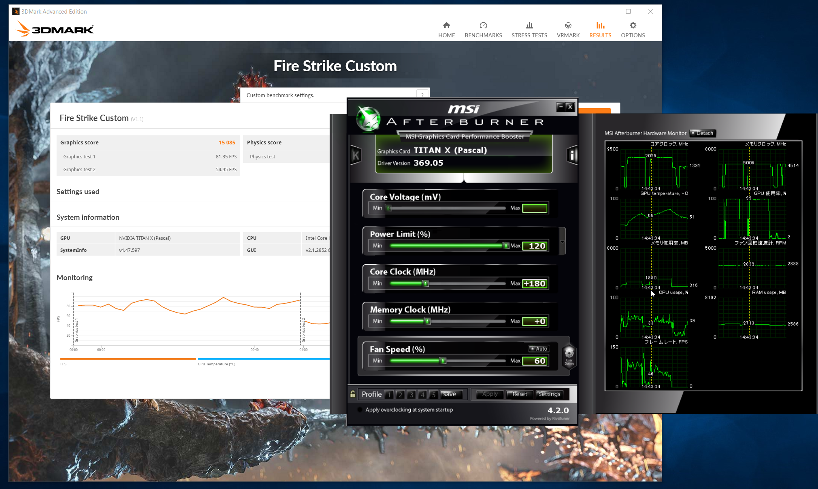Click the Graphics test 1 row
Screen dimensions: 818x489
(148, 156)
